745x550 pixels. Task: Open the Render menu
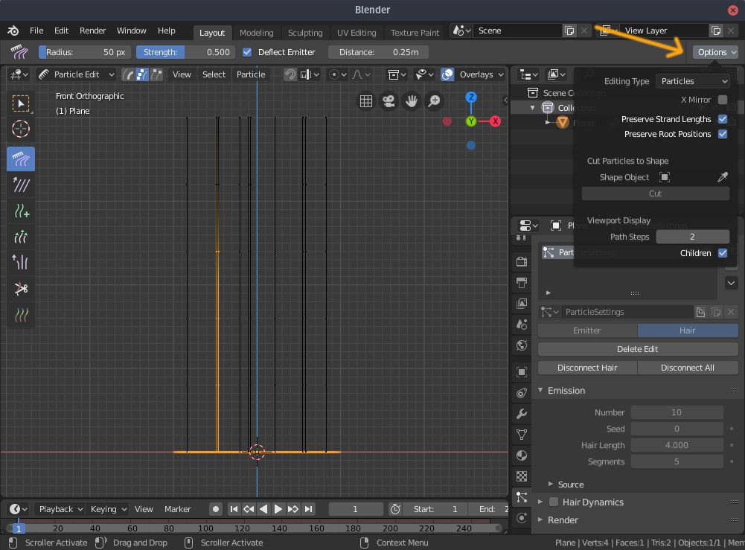(92, 31)
